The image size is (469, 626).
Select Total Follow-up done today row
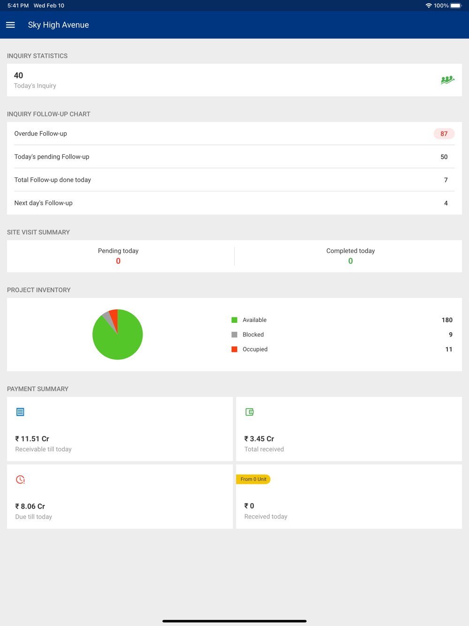coord(234,180)
